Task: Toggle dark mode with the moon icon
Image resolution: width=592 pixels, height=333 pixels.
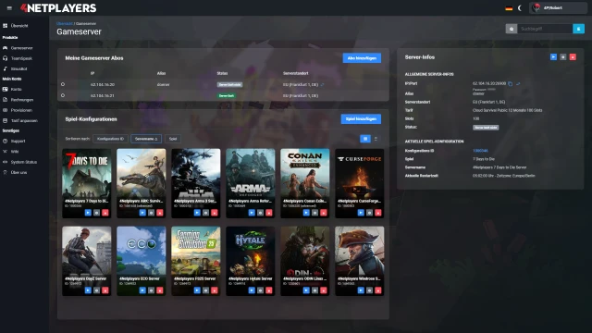Action: pos(520,8)
